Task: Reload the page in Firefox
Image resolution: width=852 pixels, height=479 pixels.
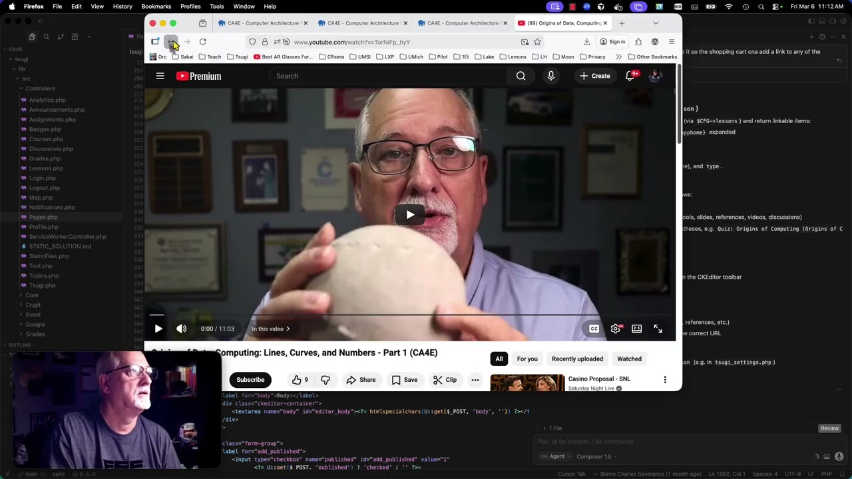Action: coord(202,42)
